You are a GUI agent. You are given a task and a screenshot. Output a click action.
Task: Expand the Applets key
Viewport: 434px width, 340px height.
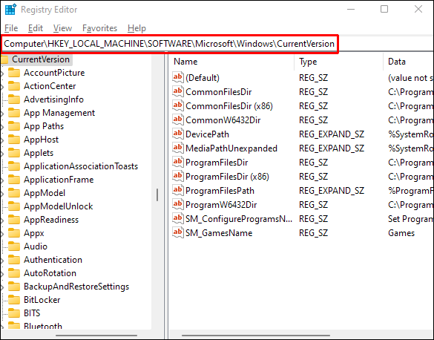(x=2, y=154)
